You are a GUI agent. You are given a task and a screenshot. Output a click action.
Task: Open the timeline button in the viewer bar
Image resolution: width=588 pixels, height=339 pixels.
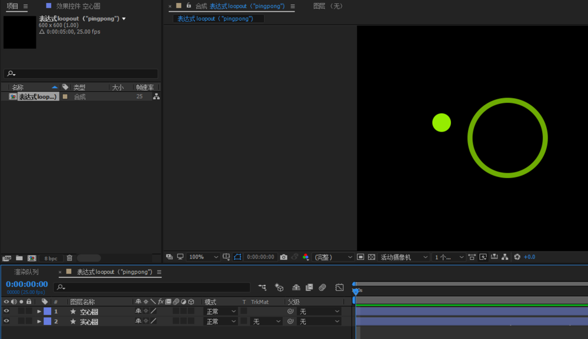pos(495,257)
